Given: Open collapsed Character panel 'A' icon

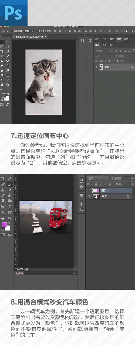Looking at the screenshot, I should 90,41.
